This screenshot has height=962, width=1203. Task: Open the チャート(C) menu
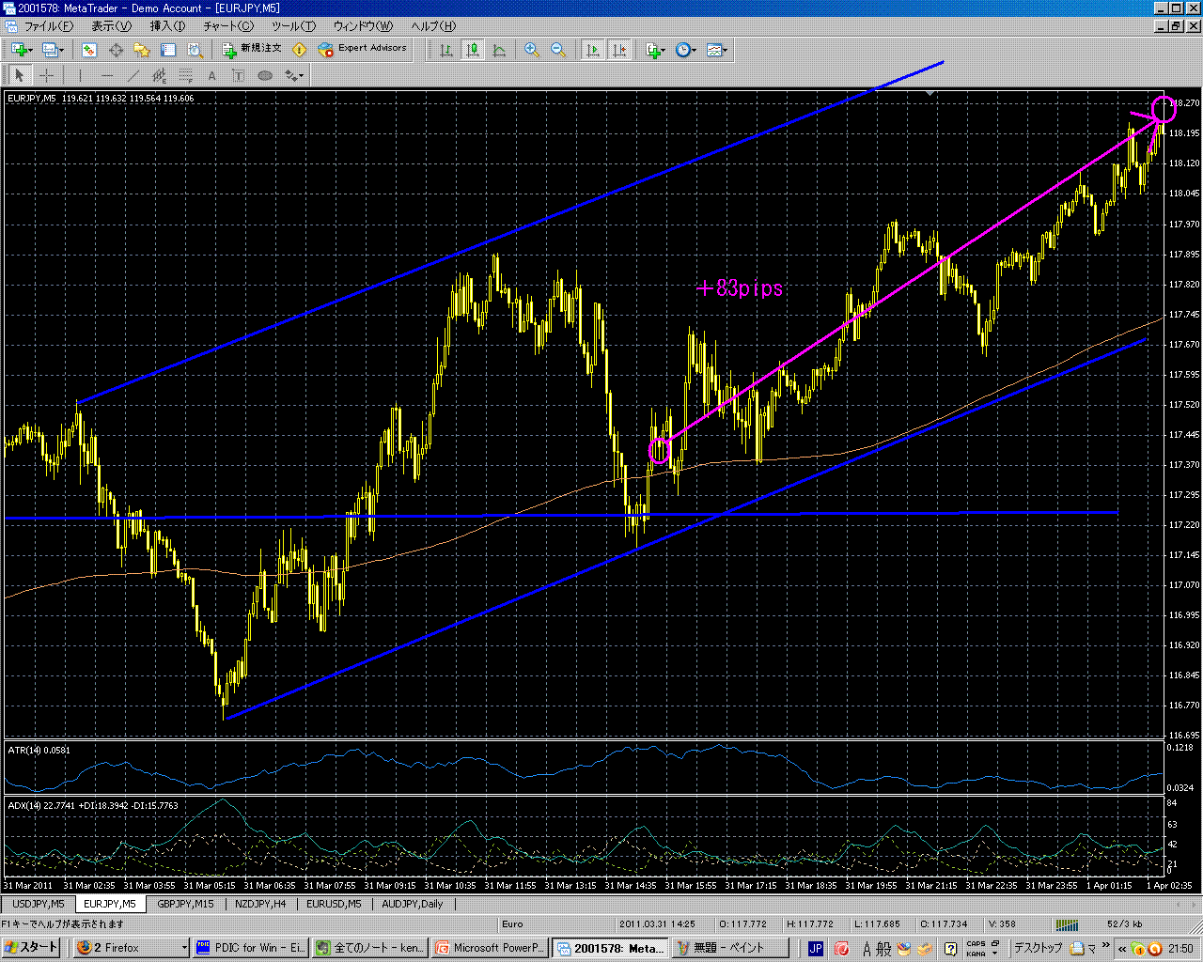coord(228,26)
